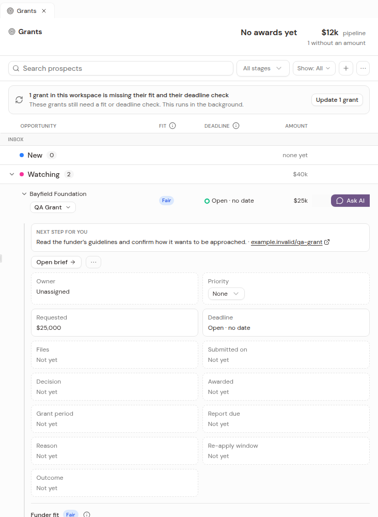The width and height of the screenshot is (378, 517).
Task: Click Update 1 grant button
Action: [337, 100]
